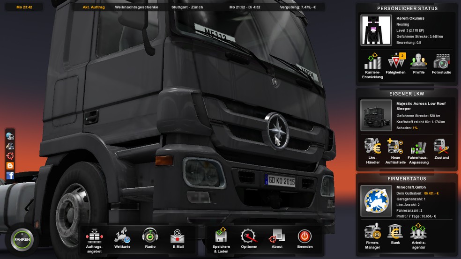Screen dimensions: 461x259
Task: Open Fähigkeiten skills with 2 points
Action: click(395, 62)
